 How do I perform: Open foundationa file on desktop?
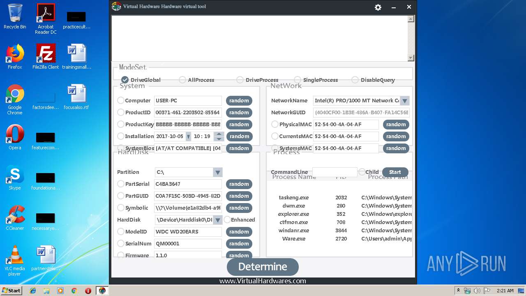[46, 181]
